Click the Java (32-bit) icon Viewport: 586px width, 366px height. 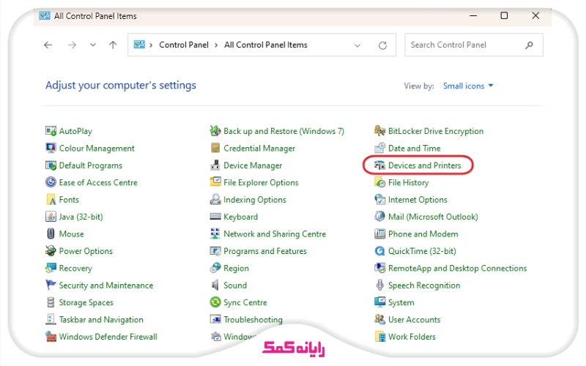tap(51, 217)
